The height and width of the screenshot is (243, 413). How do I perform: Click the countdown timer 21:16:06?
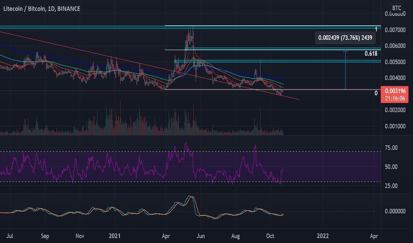point(394,99)
